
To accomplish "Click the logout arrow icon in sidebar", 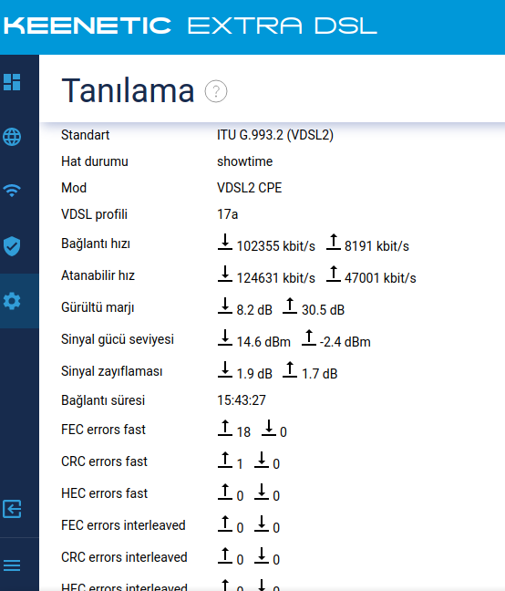I will 12,509.
